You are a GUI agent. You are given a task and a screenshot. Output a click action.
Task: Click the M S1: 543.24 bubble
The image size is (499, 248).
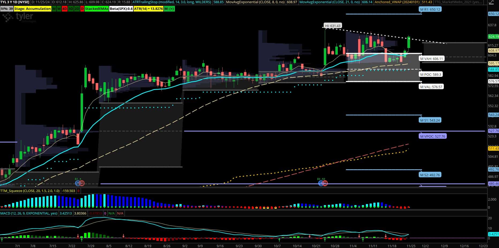click(x=430, y=120)
